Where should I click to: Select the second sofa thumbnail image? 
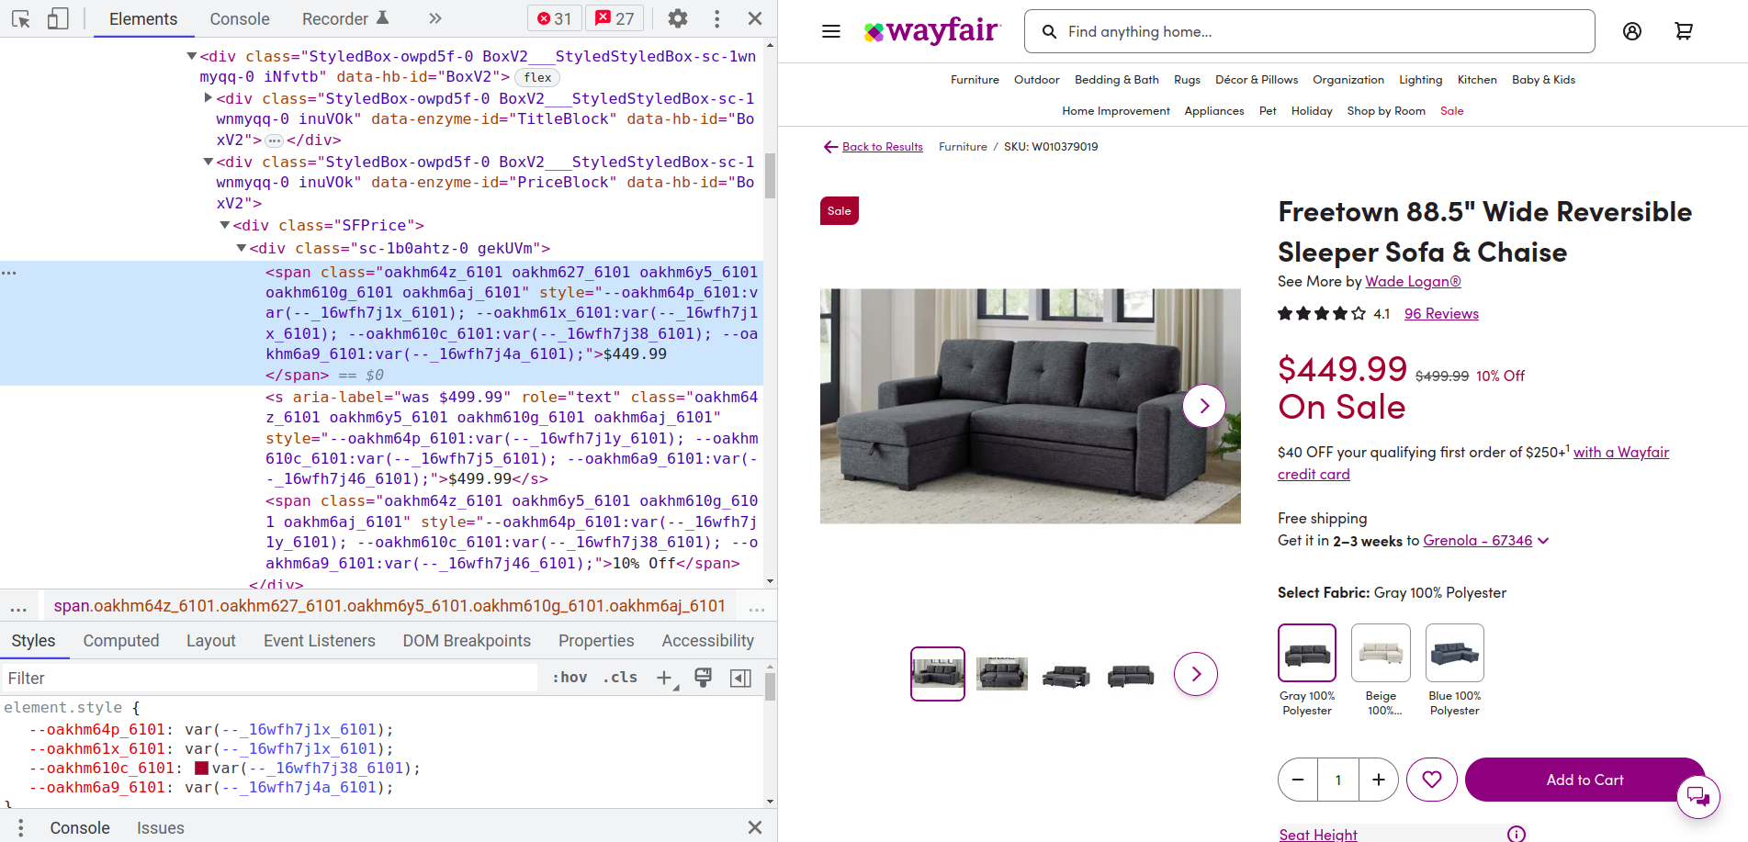pos(1002,675)
